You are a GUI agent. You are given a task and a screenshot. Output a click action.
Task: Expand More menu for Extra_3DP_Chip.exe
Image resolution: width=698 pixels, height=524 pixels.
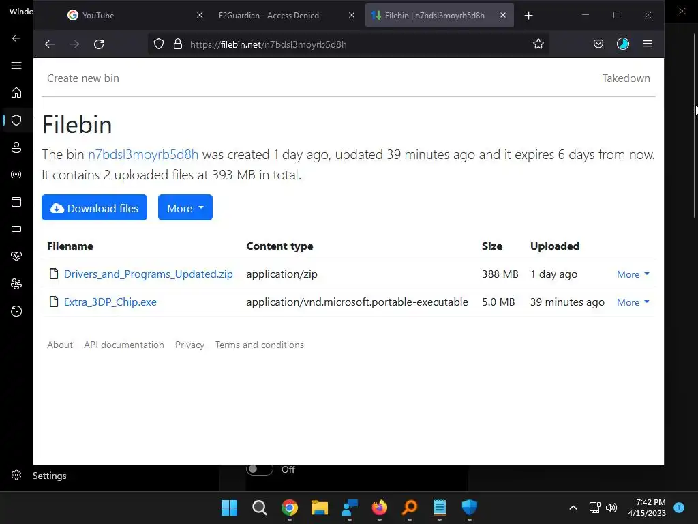(633, 302)
